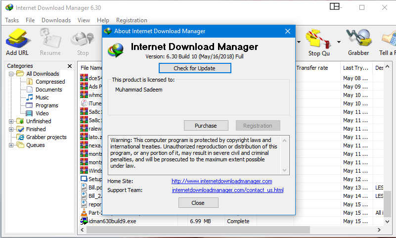396x238 pixels.
Task: Expand the Queues tree node
Action: 11,145
